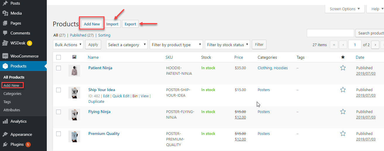Screen dimensions: 384x151
Task: Tick the select-all checkbox in table header
Action: (58, 57)
